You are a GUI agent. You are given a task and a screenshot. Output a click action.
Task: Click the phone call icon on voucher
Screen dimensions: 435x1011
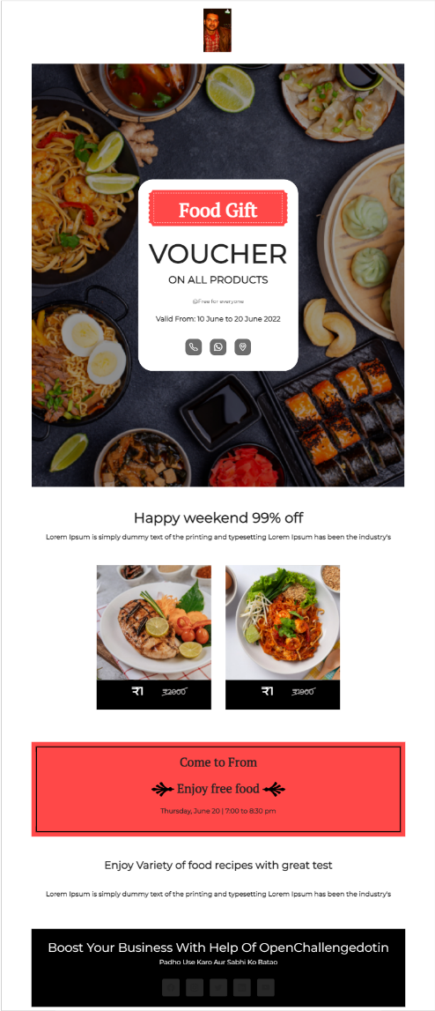coord(194,347)
